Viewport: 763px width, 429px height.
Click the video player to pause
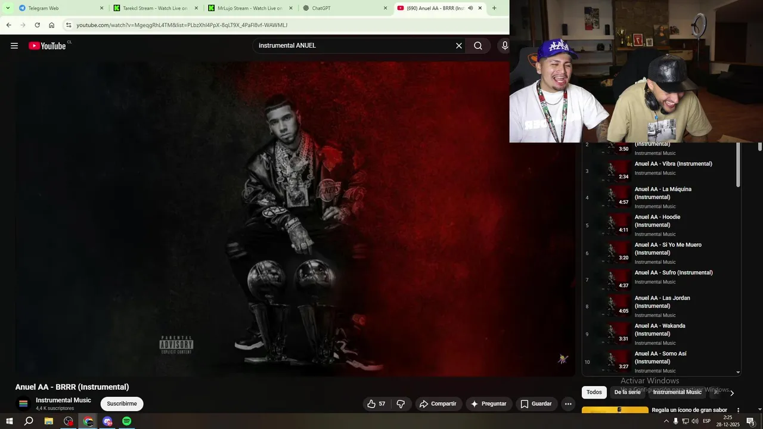click(295, 218)
